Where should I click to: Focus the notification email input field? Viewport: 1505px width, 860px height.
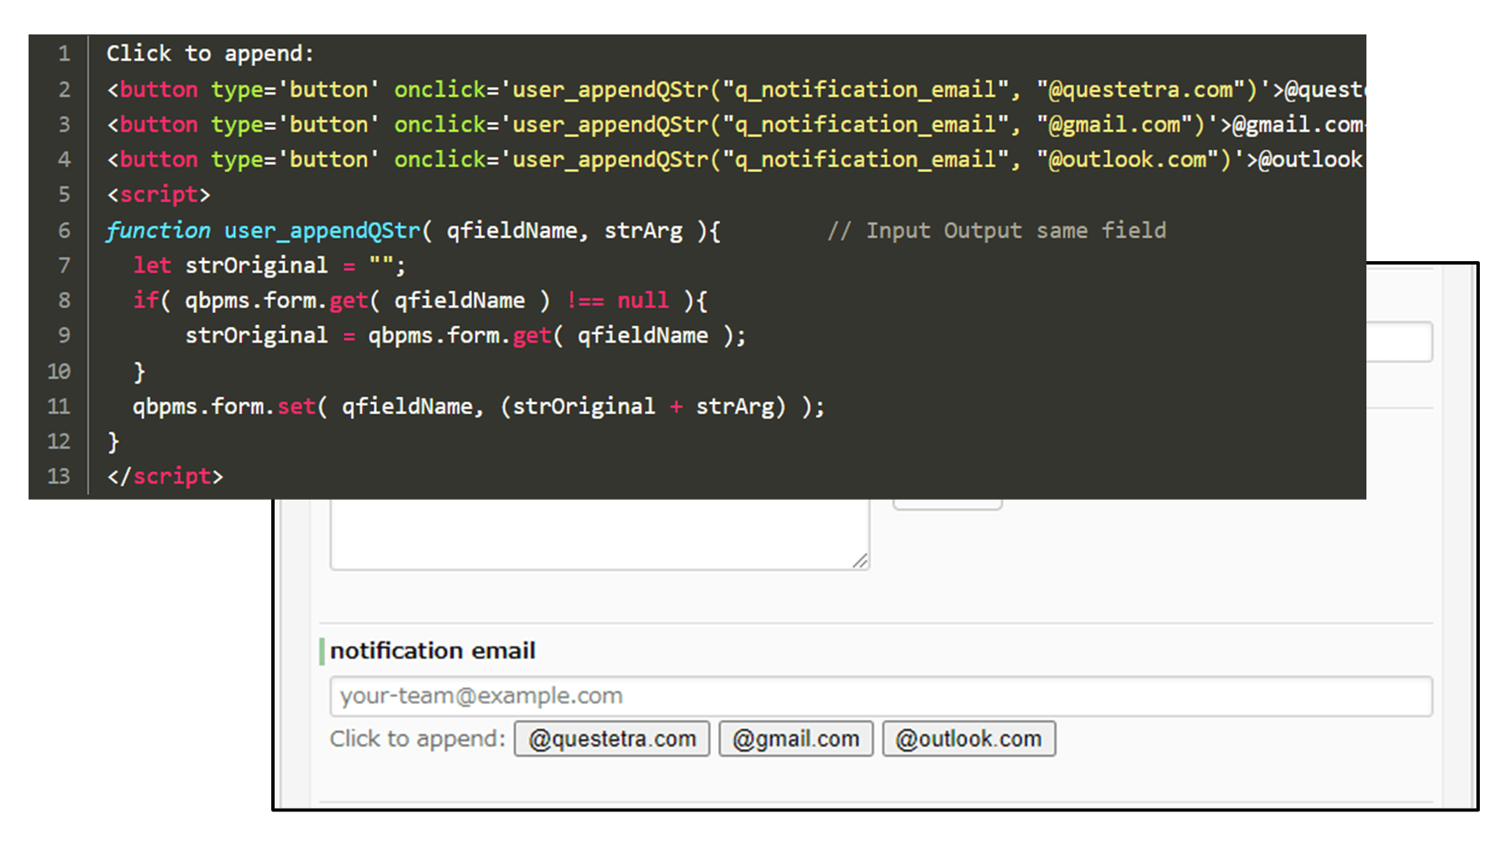[881, 696]
